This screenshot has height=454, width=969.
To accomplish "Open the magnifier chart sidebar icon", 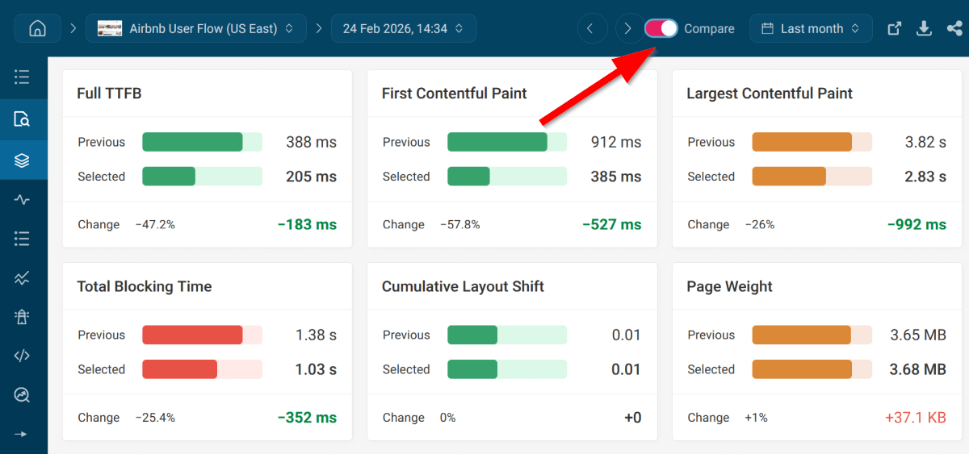I will coord(22,395).
